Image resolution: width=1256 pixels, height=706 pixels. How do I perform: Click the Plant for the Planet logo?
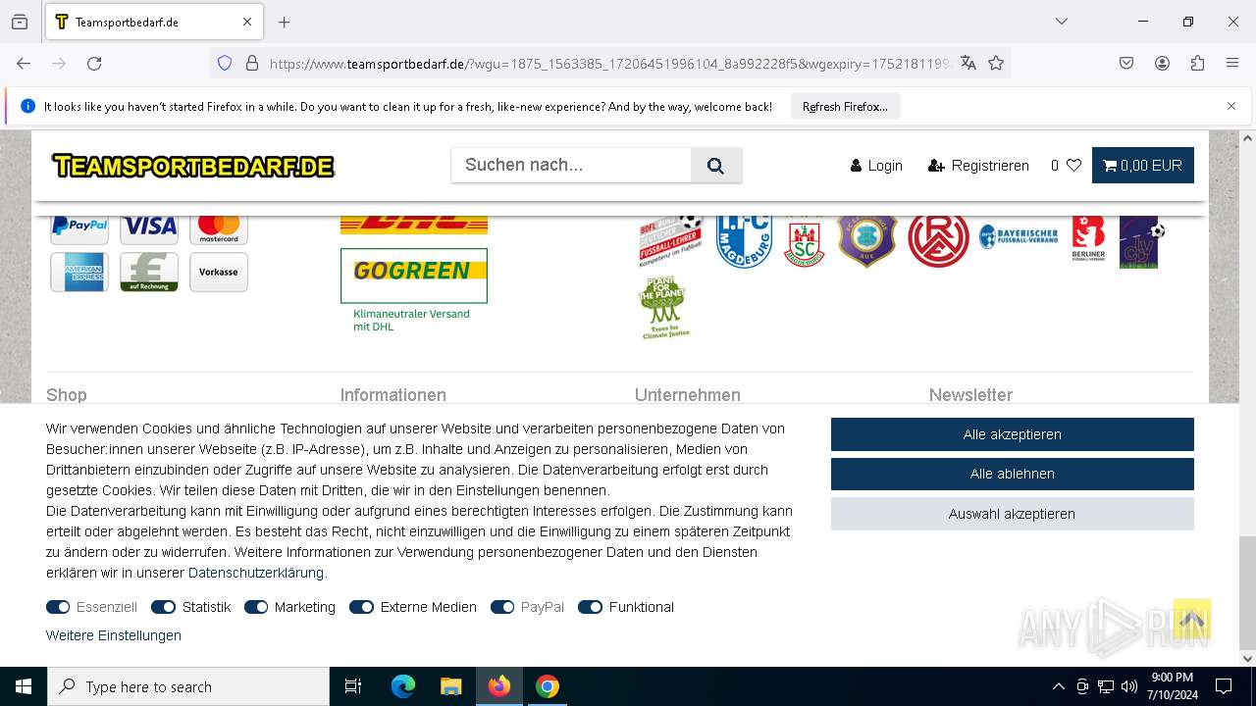pos(665,308)
